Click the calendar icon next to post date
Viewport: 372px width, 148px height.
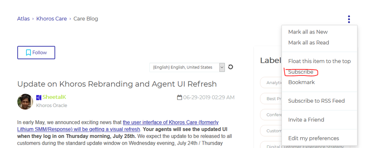tap(179, 97)
